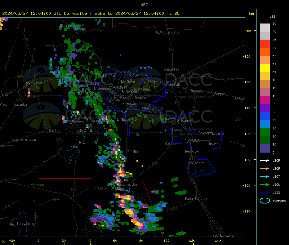Screen dimensions: 289x245
Task: Click the 'current' legend label
Action: point(279,201)
